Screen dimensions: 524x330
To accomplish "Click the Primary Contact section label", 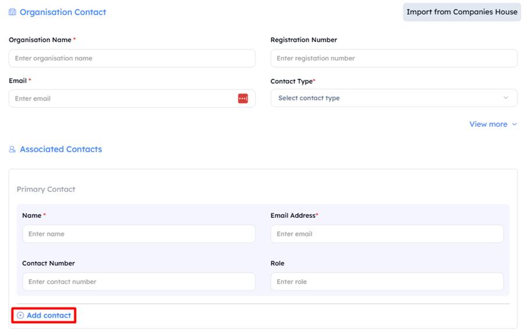I will click(x=46, y=189).
